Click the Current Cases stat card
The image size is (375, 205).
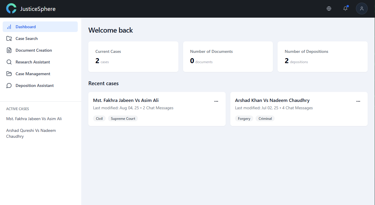tap(133, 56)
